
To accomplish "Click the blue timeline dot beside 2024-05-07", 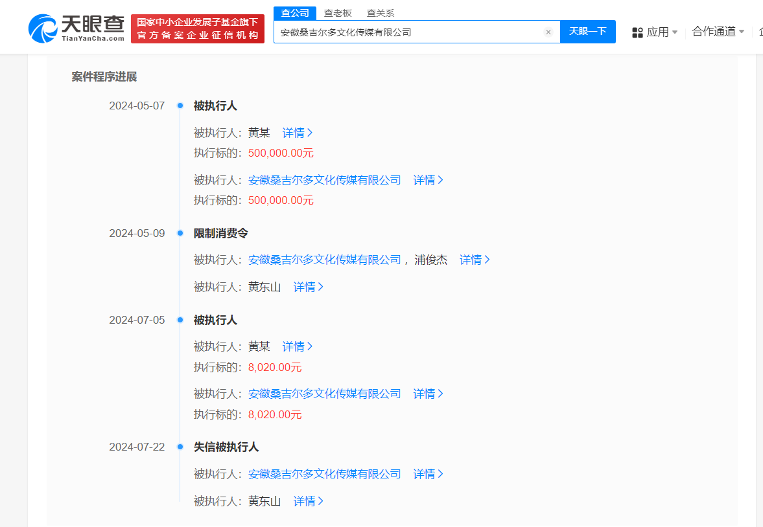I will pyautogui.click(x=180, y=105).
